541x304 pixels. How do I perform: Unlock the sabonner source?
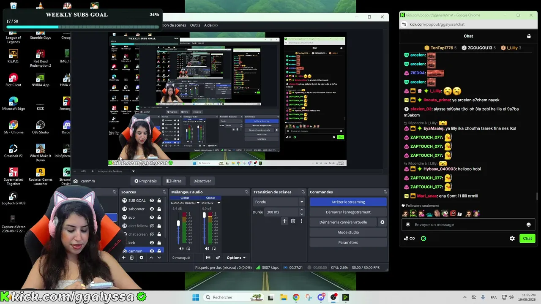pos(159,209)
